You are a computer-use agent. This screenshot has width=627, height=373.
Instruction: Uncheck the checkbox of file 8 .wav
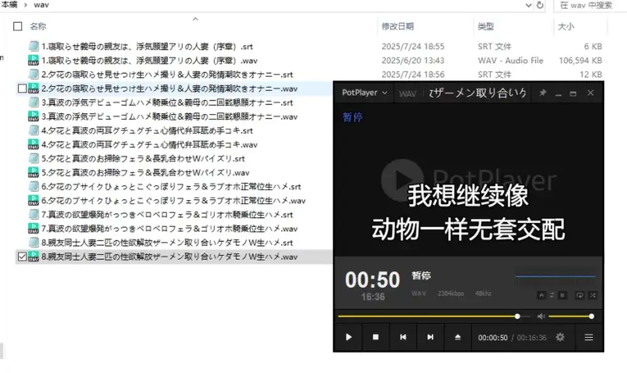point(22,257)
